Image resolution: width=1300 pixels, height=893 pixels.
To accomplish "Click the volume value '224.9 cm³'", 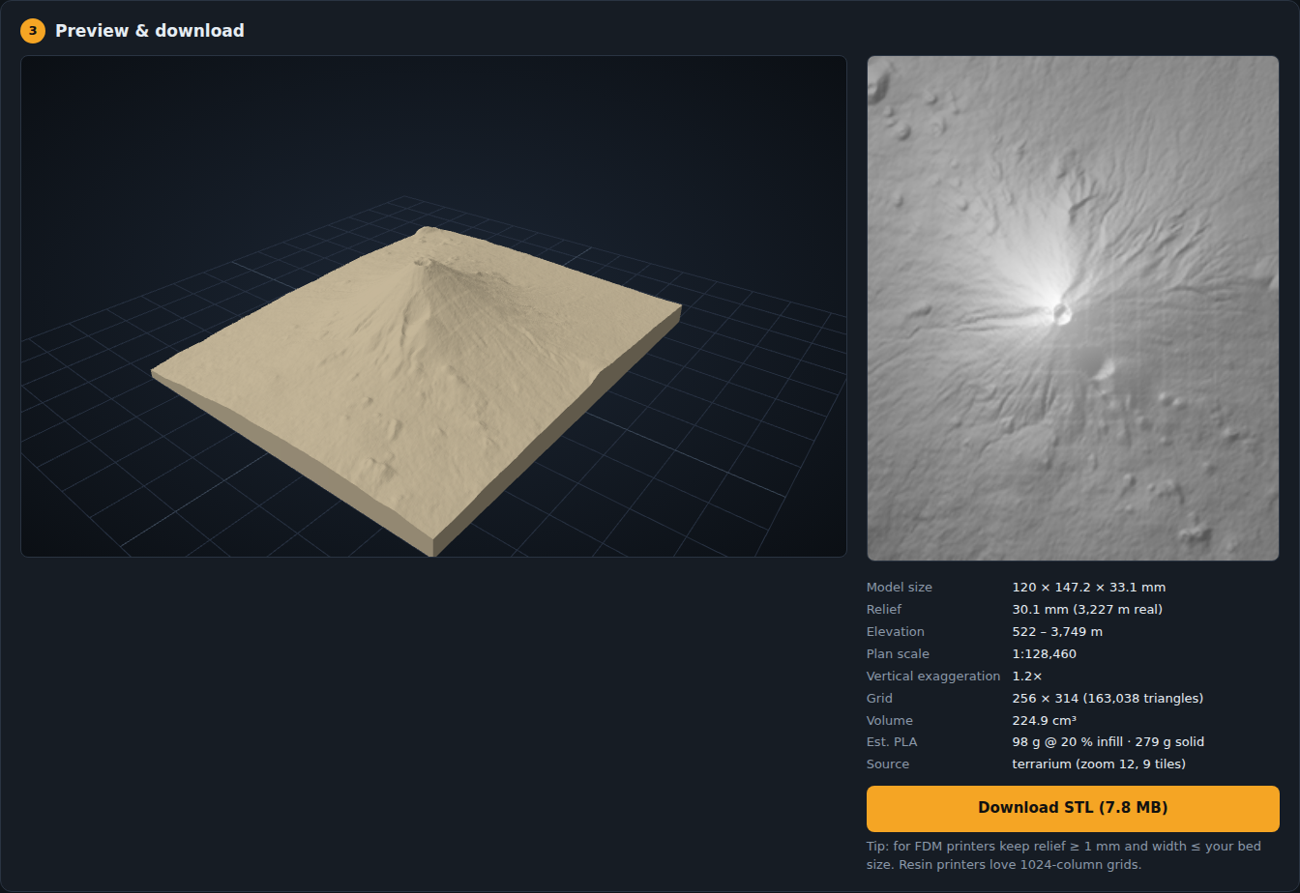I will (x=1045, y=721).
